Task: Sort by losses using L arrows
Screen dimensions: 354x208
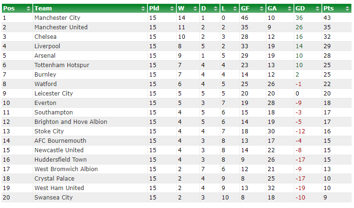Action: (x=235, y=9)
